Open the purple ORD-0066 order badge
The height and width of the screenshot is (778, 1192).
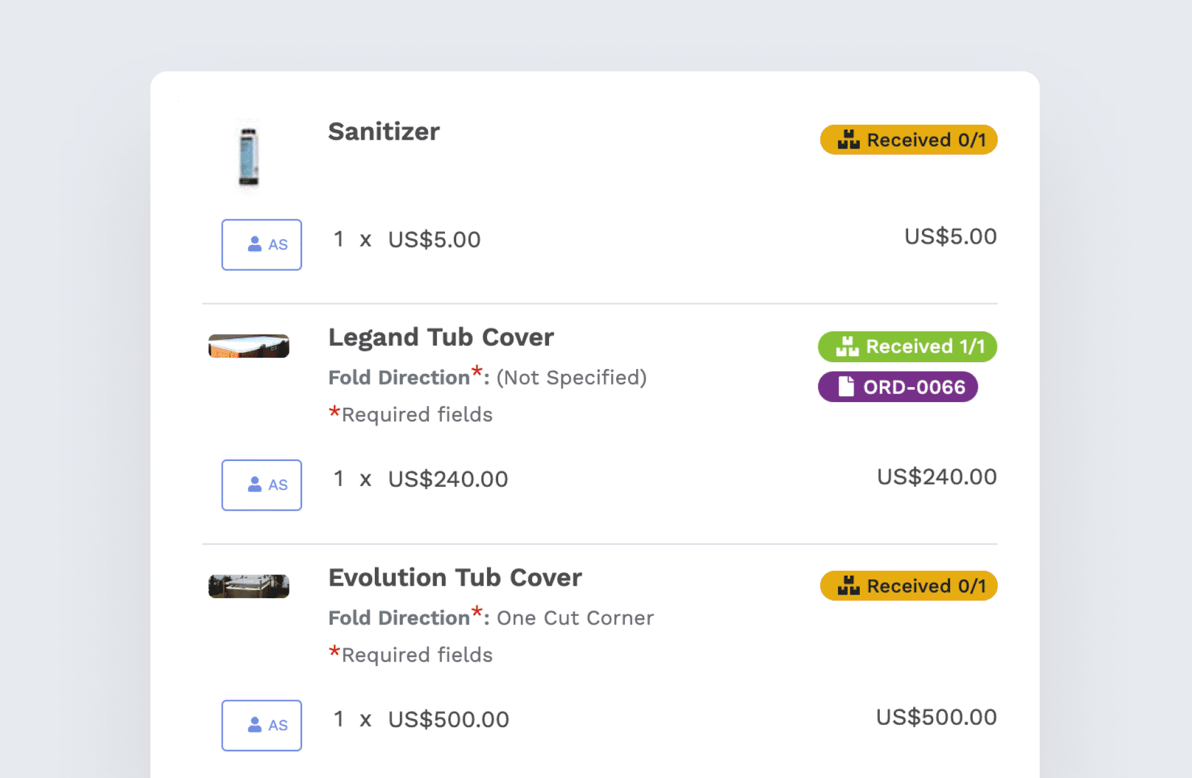(897, 387)
